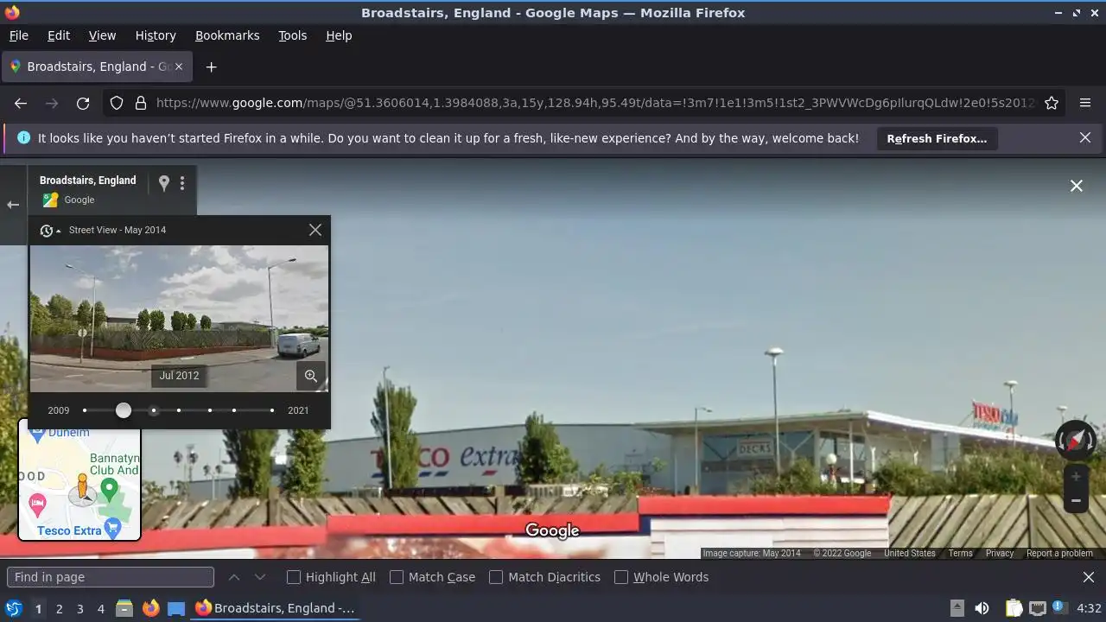Viewport: 1106px width, 622px height.
Task: Open the tracking protection shield icon
Action: click(x=117, y=103)
